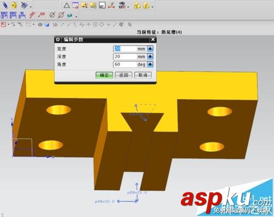
Task: Click the gray ellipsoid shading icon
Action: click(x=40, y=25)
